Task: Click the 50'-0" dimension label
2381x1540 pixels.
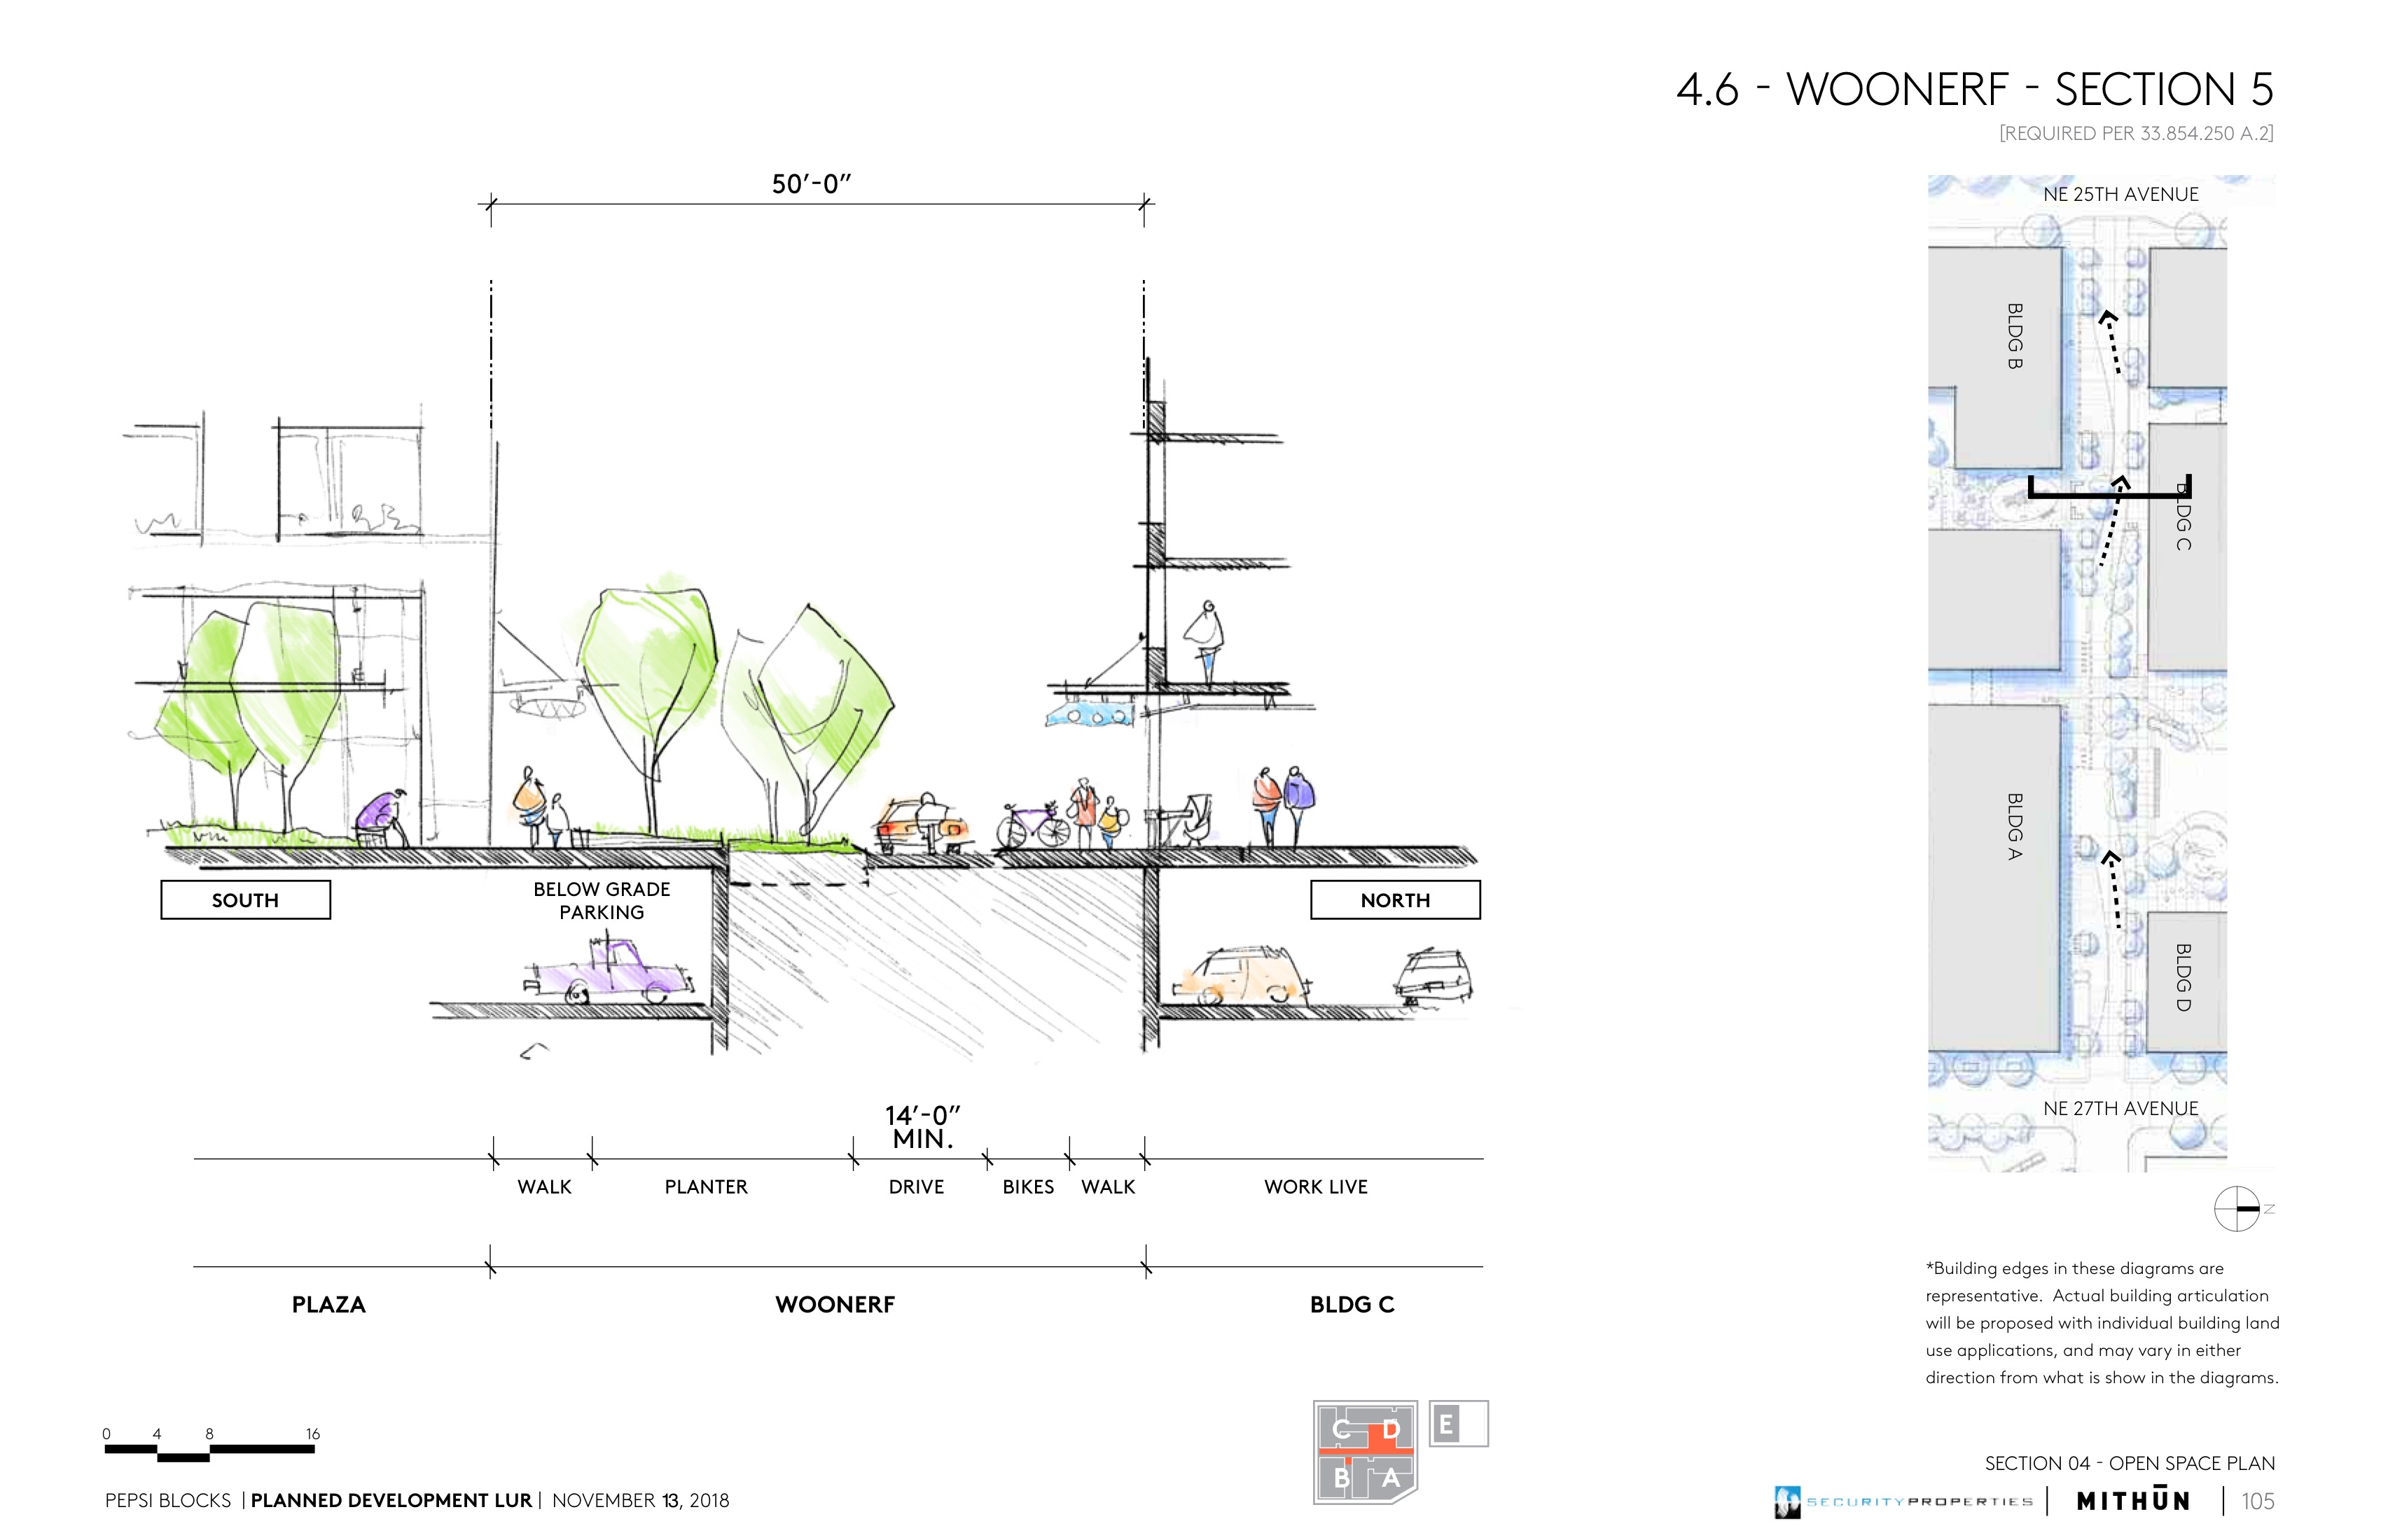Action: click(x=810, y=184)
